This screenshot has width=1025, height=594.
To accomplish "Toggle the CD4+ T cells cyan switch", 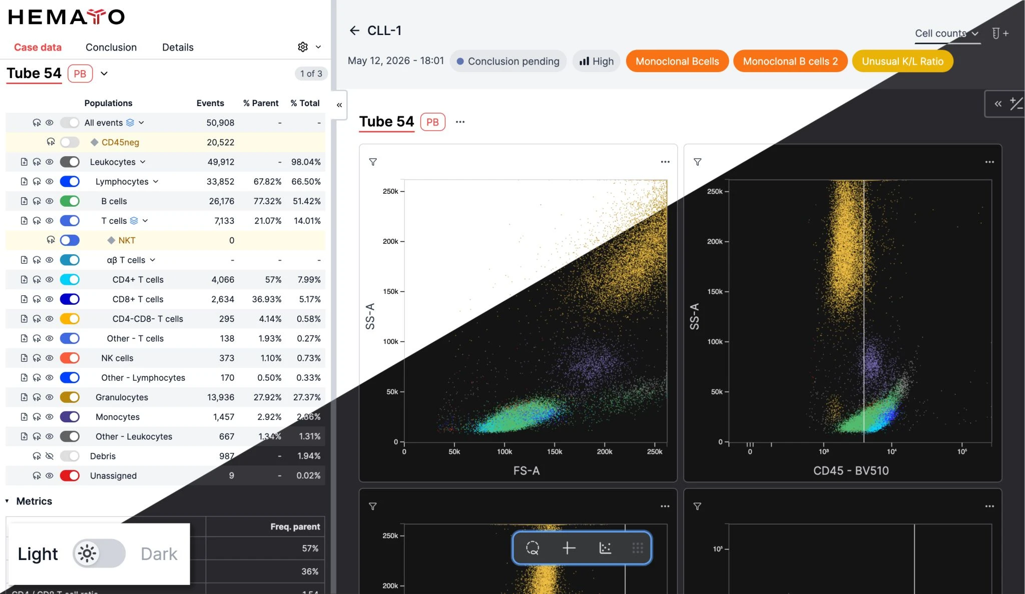I will click(70, 280).
